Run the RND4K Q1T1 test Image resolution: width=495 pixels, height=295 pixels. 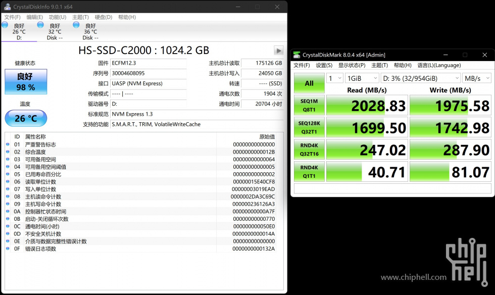coord(309,172)
